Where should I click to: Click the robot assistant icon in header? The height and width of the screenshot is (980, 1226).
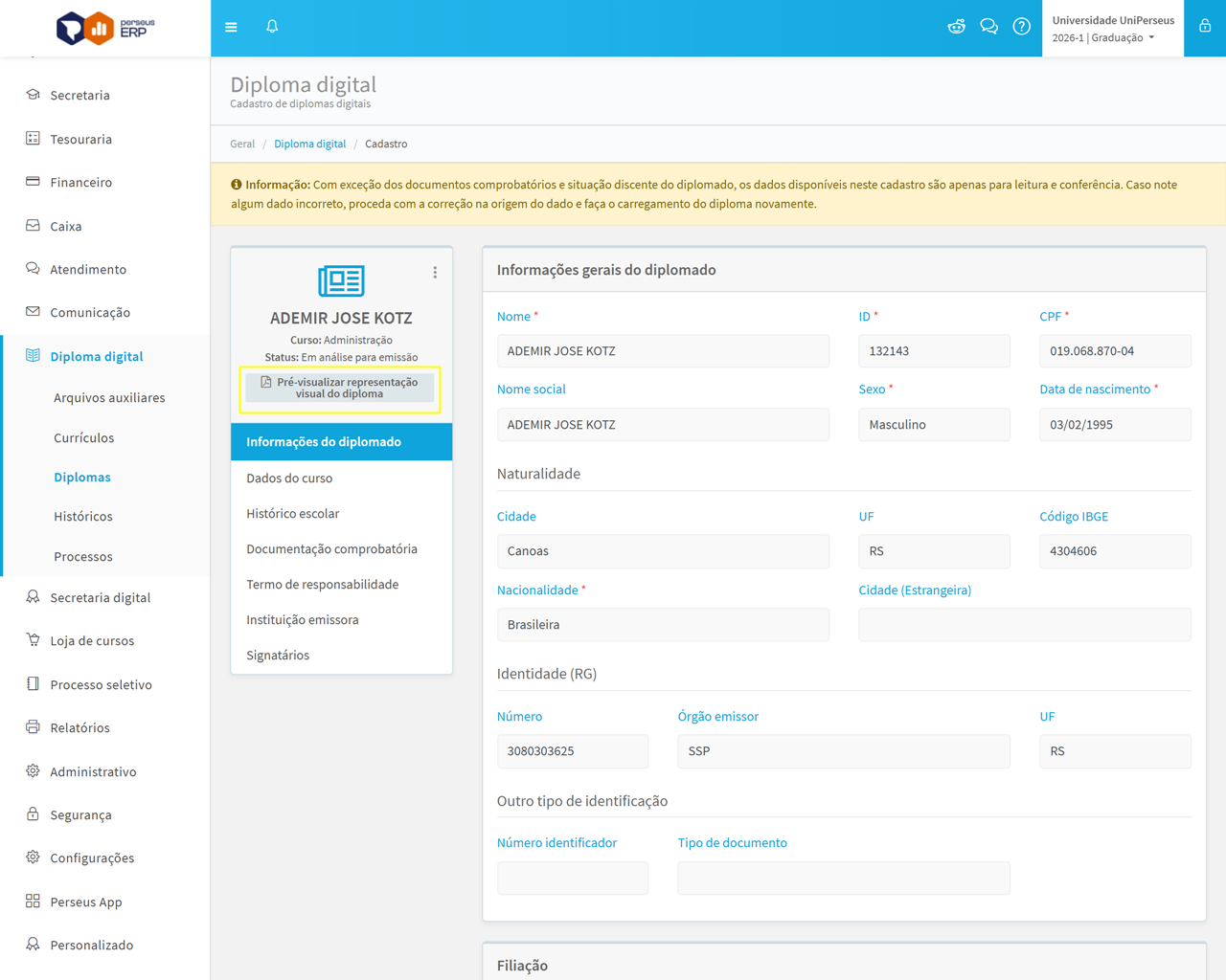coord(956,27)
